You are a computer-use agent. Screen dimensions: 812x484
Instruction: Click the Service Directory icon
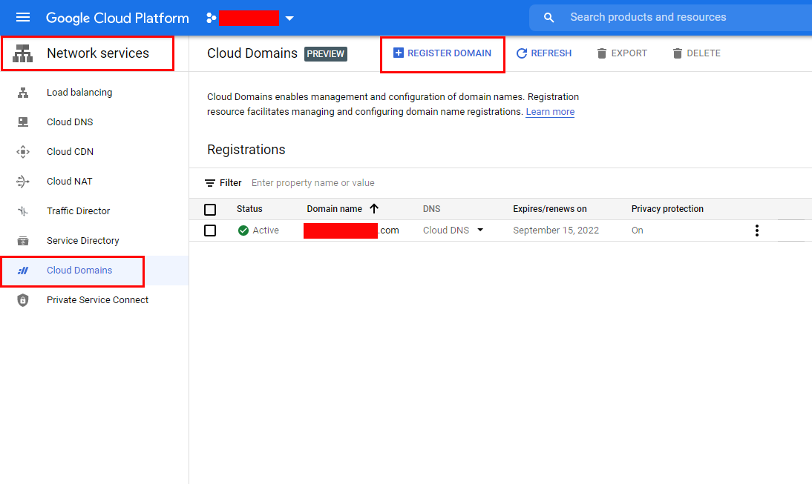click(x=23, y=240)
